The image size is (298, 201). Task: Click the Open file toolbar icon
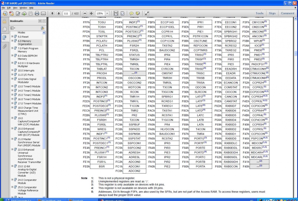click(5, 13)
